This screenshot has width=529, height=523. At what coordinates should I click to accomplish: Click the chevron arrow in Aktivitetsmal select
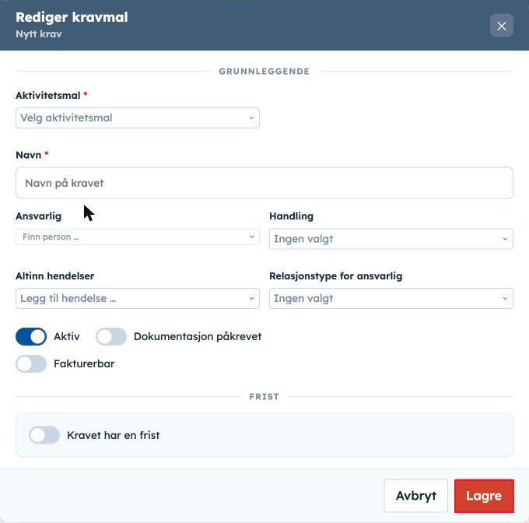pos(251,118)
